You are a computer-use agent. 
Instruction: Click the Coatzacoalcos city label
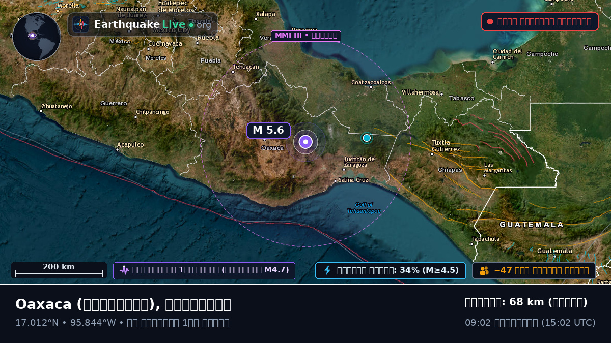(x=371, y=82)
